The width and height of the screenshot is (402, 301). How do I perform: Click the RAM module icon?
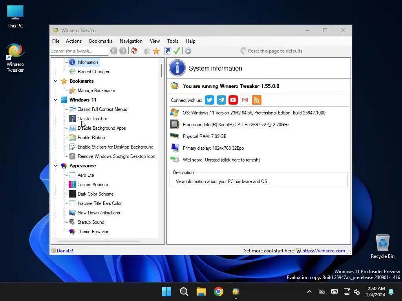(x=175, y=136)
